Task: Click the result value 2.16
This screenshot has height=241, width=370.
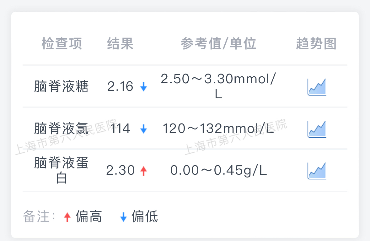Action: (120, 86)
